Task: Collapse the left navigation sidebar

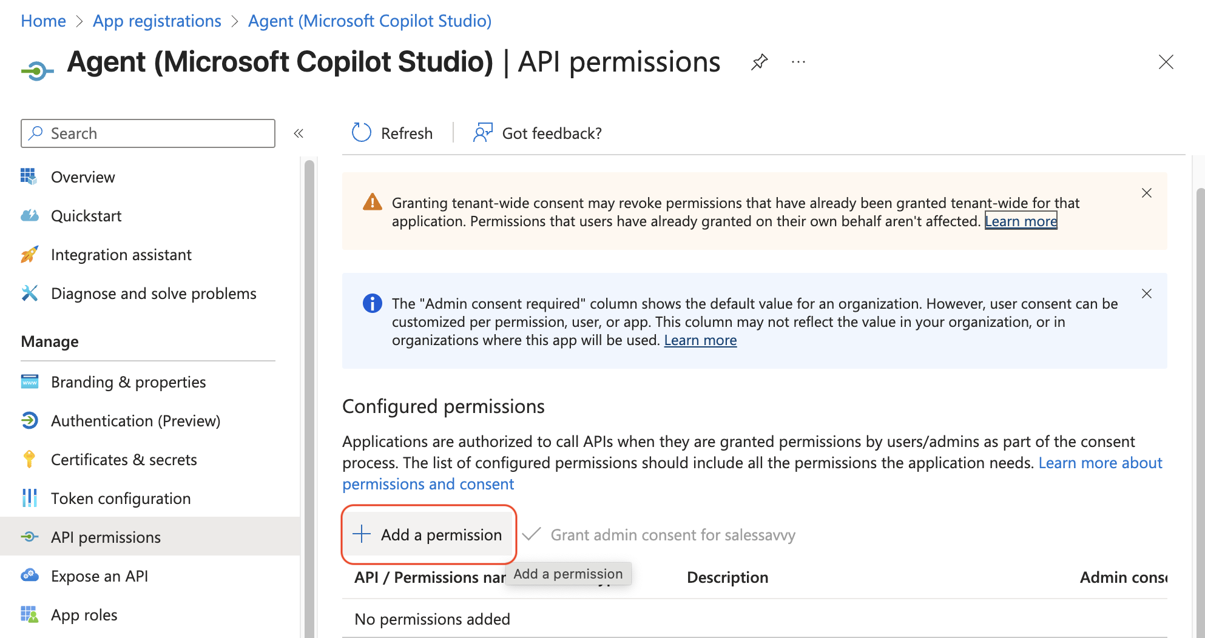Action: (299, 133)
